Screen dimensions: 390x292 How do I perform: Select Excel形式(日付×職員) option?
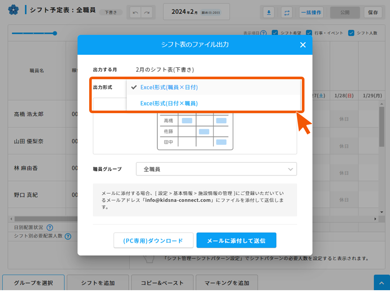coord(169,103)
